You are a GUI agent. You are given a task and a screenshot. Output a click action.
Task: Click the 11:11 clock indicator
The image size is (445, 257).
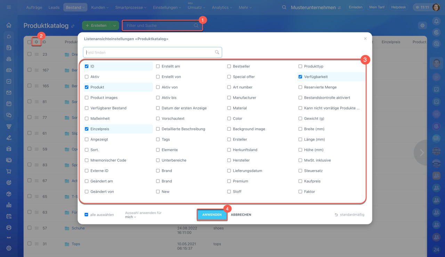pos(422,7)
